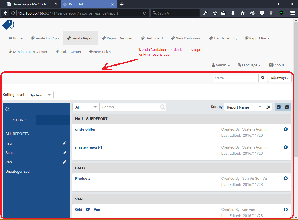Open the Admin user dropdown
The width and height of the screenshot is (298, 220).
221,65
